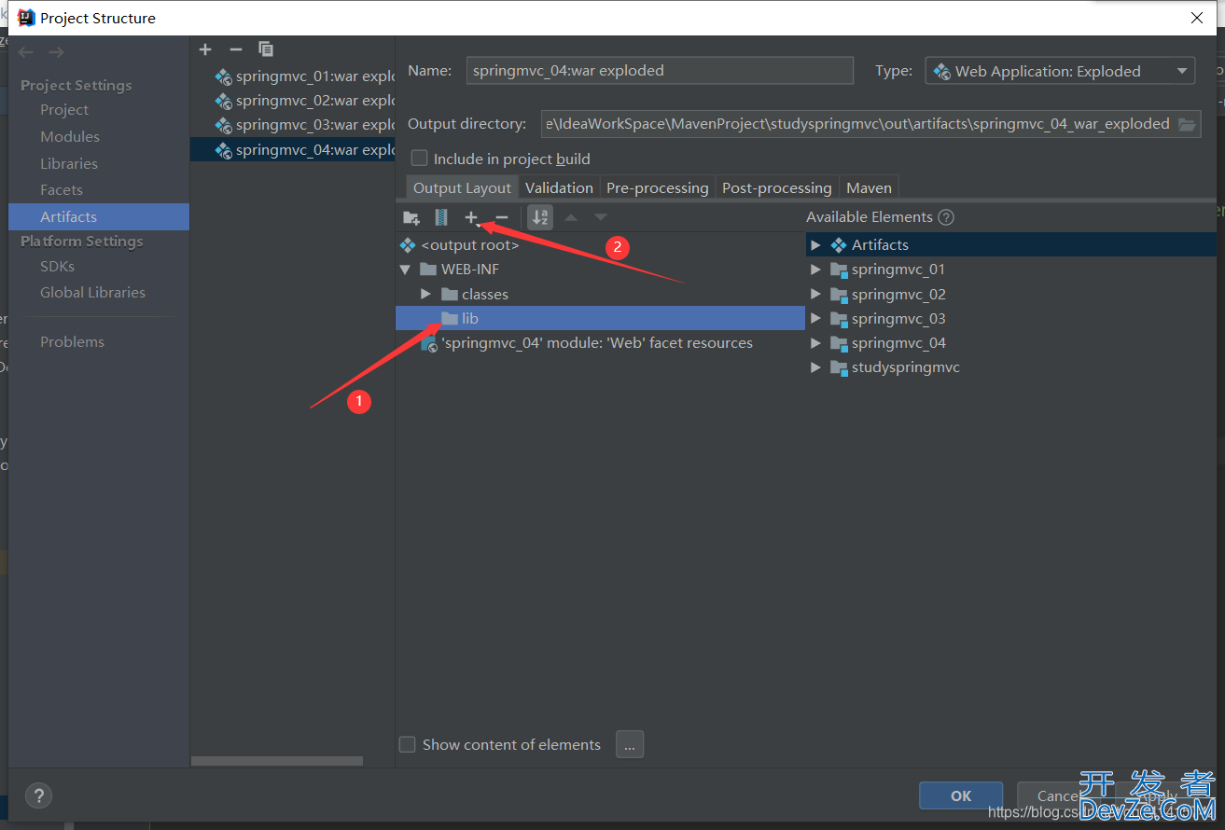Open help for Available Elements

click(946, 217)
